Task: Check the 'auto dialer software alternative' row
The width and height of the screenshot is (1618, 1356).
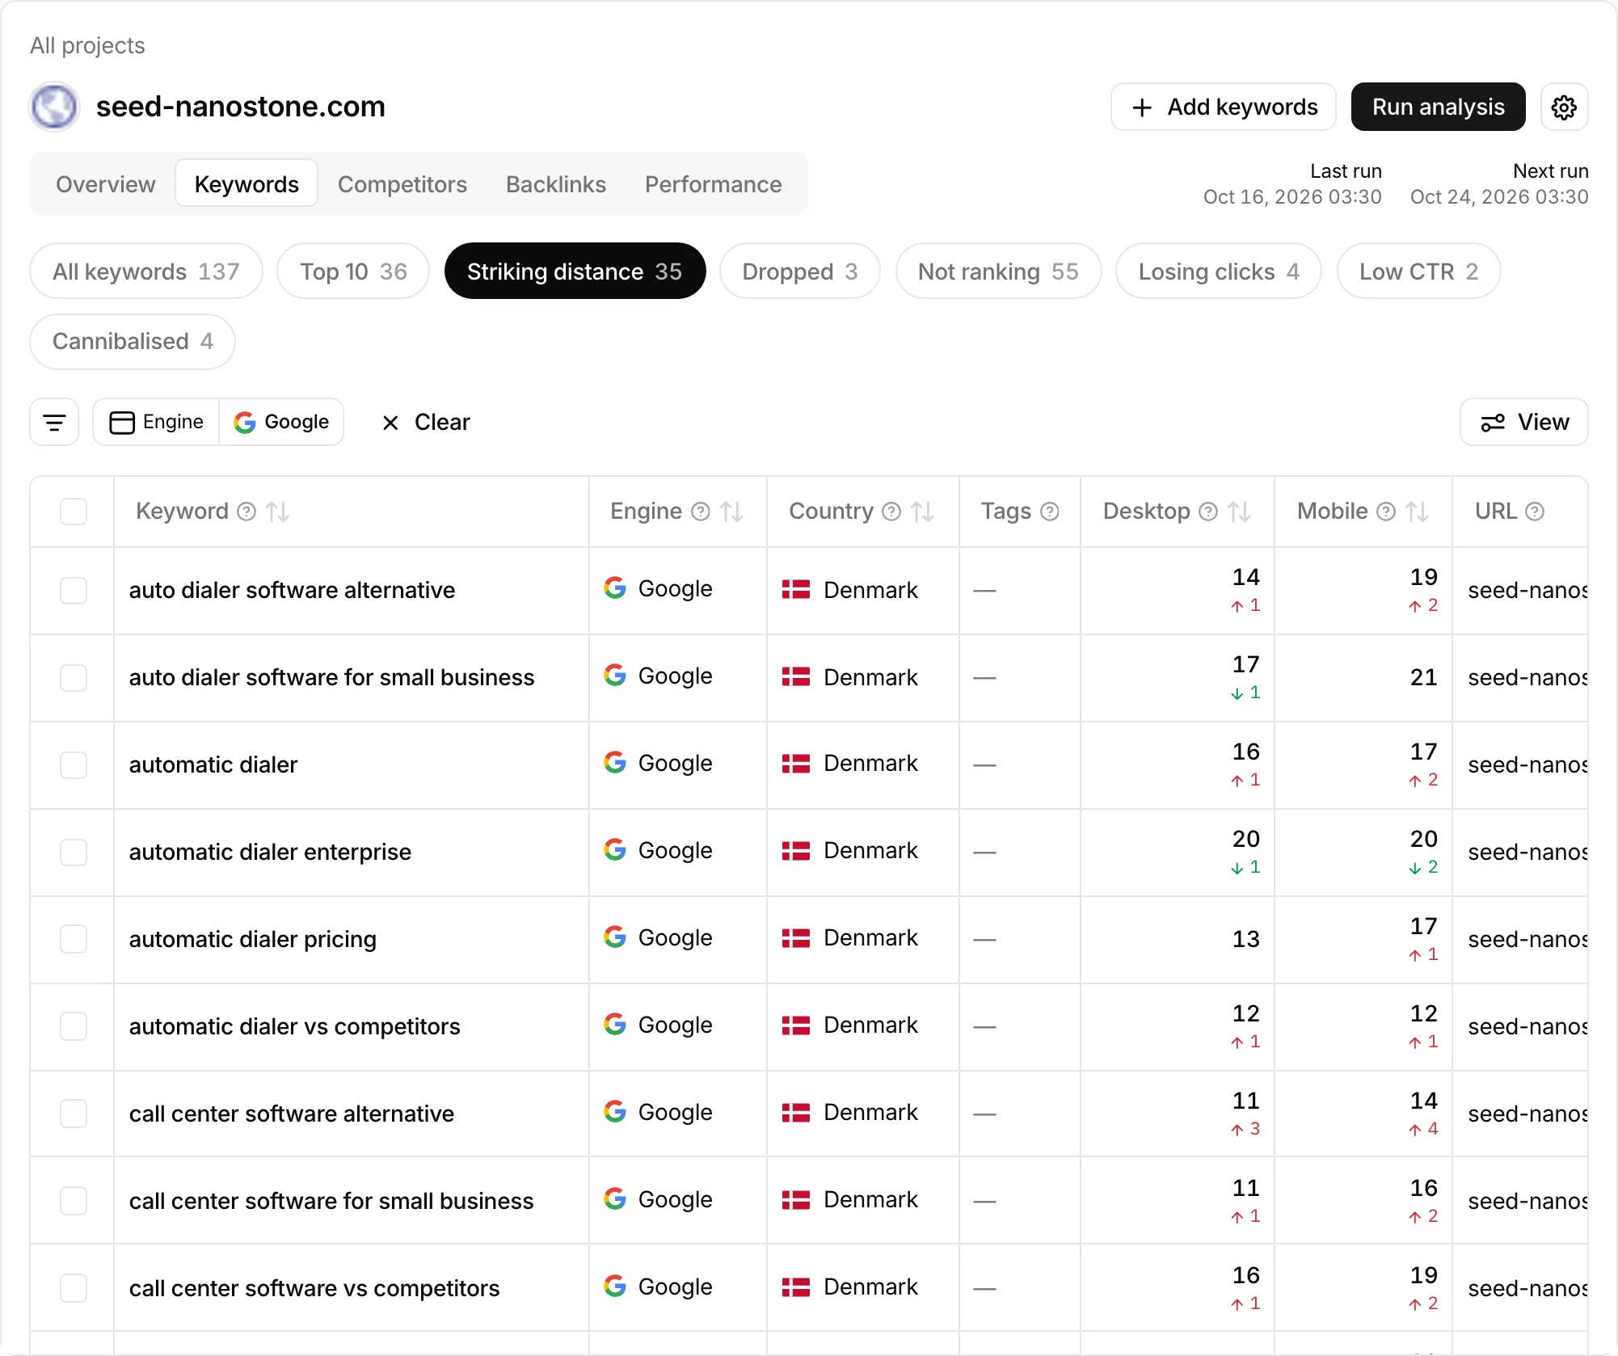Action: [74, 591]
